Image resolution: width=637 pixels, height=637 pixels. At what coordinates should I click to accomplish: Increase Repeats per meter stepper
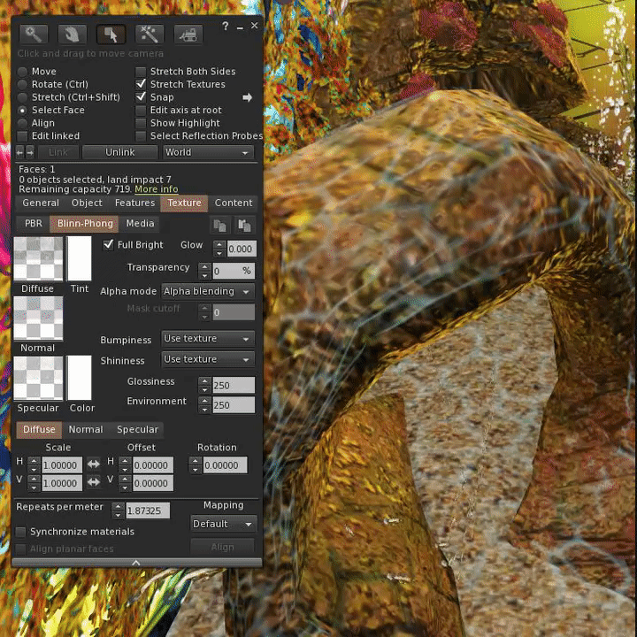click(118, 506)
